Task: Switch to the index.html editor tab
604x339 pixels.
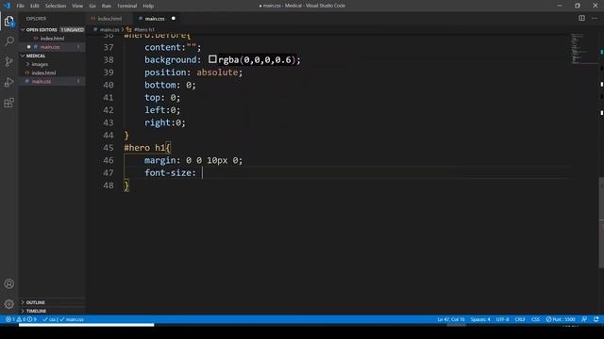Action: tap(109, 19)
